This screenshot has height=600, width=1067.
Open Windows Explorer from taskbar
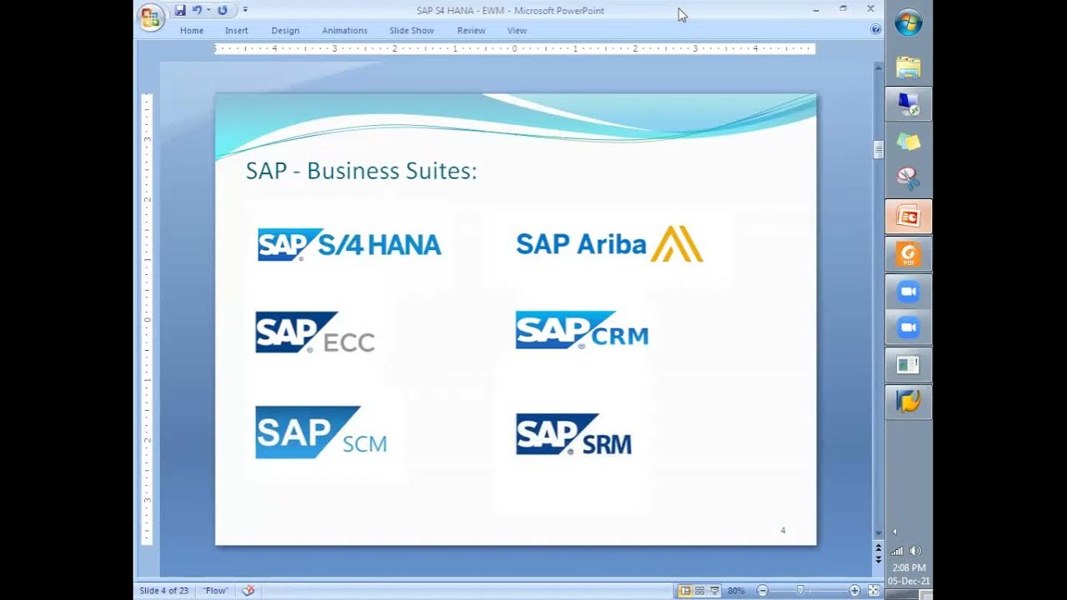pyautogui.click(x=908, y=67)
